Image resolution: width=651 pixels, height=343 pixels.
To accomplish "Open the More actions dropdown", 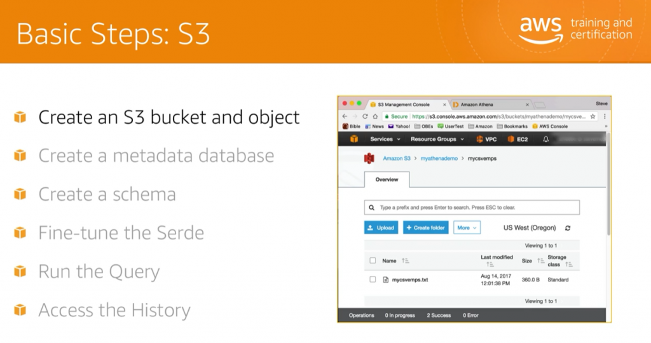I will (467, 227).
